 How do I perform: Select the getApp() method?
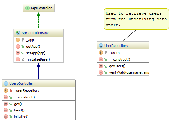pos(33,47)
